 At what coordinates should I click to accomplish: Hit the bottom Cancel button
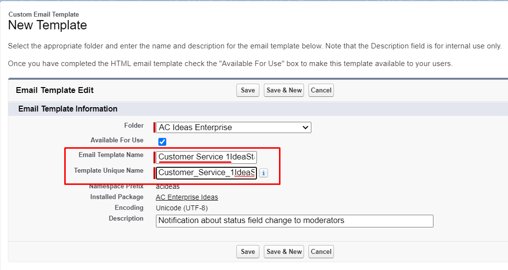[x=321, y=251]
